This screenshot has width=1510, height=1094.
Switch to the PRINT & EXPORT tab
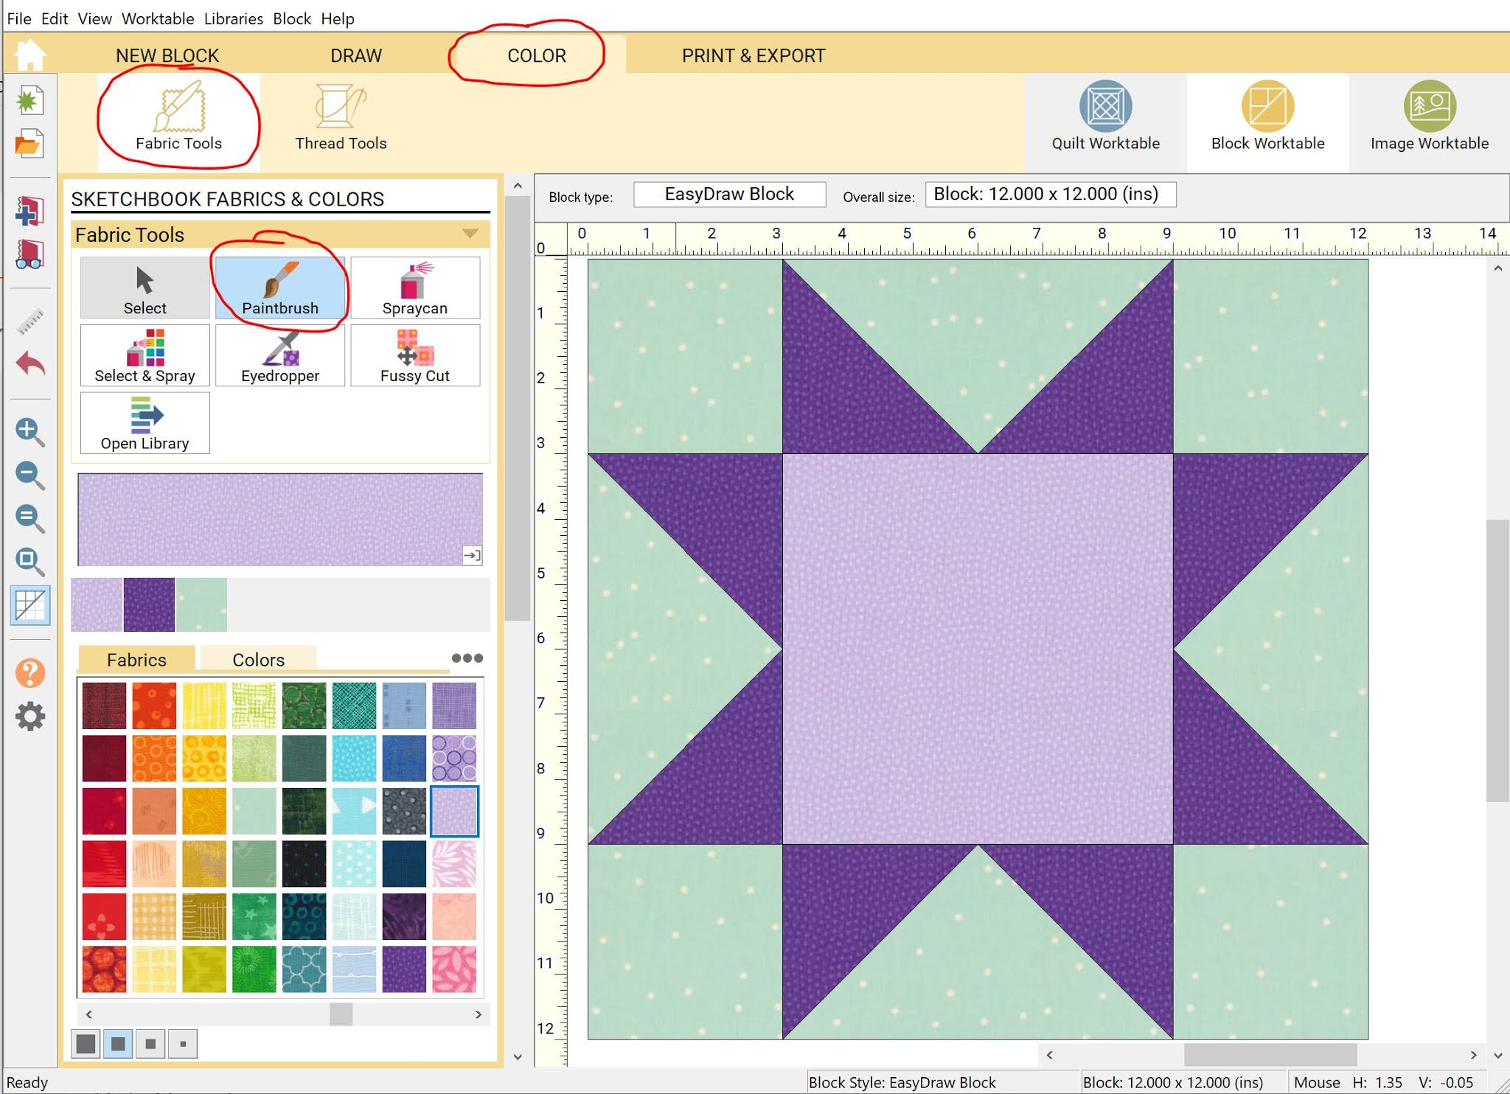[753, 55]
